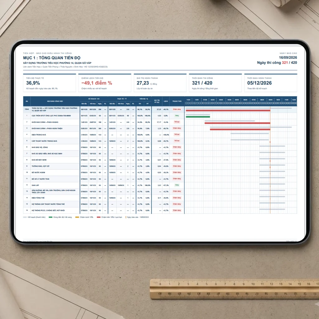Click the 'ĐIỆN TRONG NHÀ' row name

pyautogui.click(x=39, y=135)
